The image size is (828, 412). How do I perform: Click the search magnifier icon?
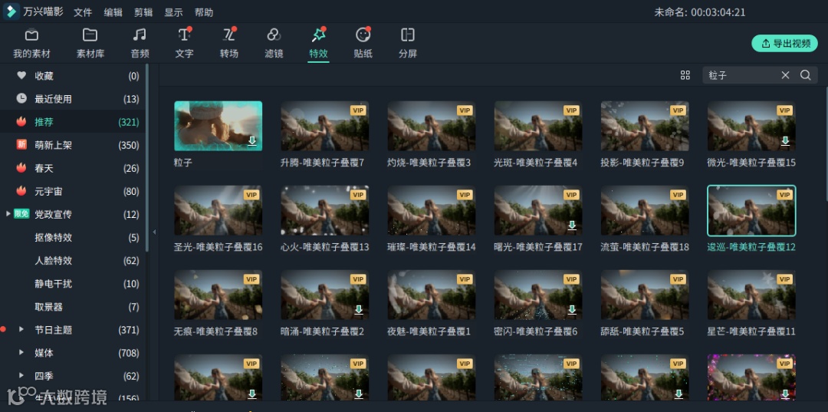805,75
